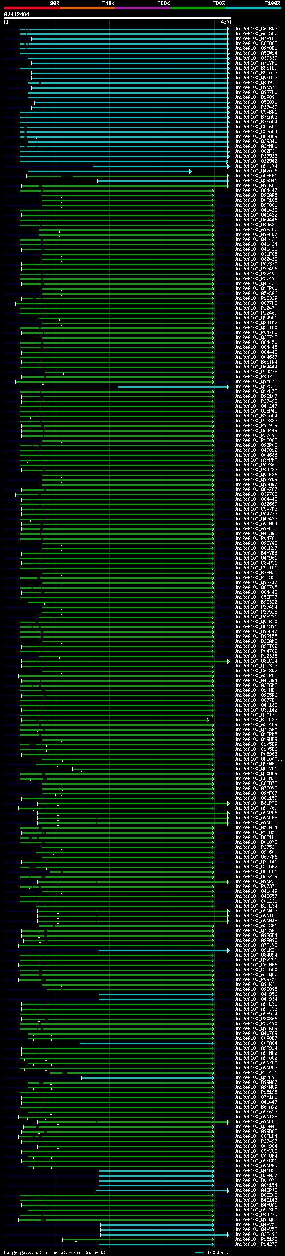Click the 430 query end position label

pyautogui.click(x=225, y=22)
